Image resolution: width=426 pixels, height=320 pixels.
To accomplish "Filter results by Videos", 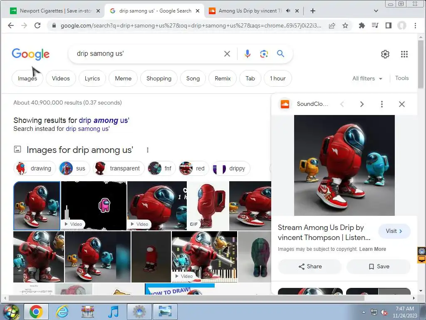I will pos(61,78).
